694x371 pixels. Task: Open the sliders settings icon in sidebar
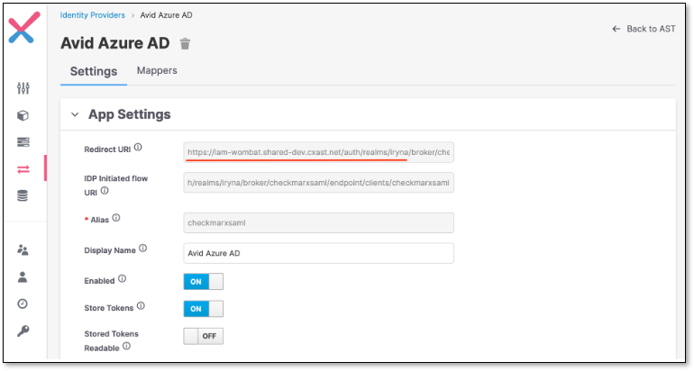(23, 88)
